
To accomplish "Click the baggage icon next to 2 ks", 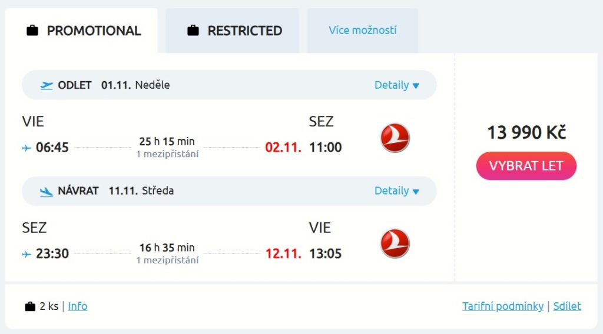I will click(30, 306).
